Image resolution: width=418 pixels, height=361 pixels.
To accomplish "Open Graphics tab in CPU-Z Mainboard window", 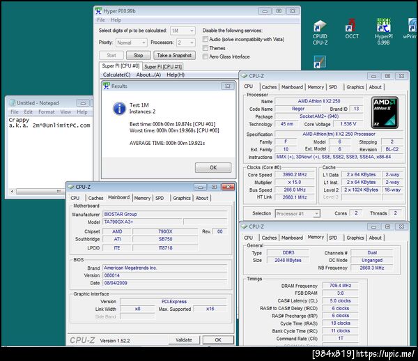I will [x=182, y=198].
